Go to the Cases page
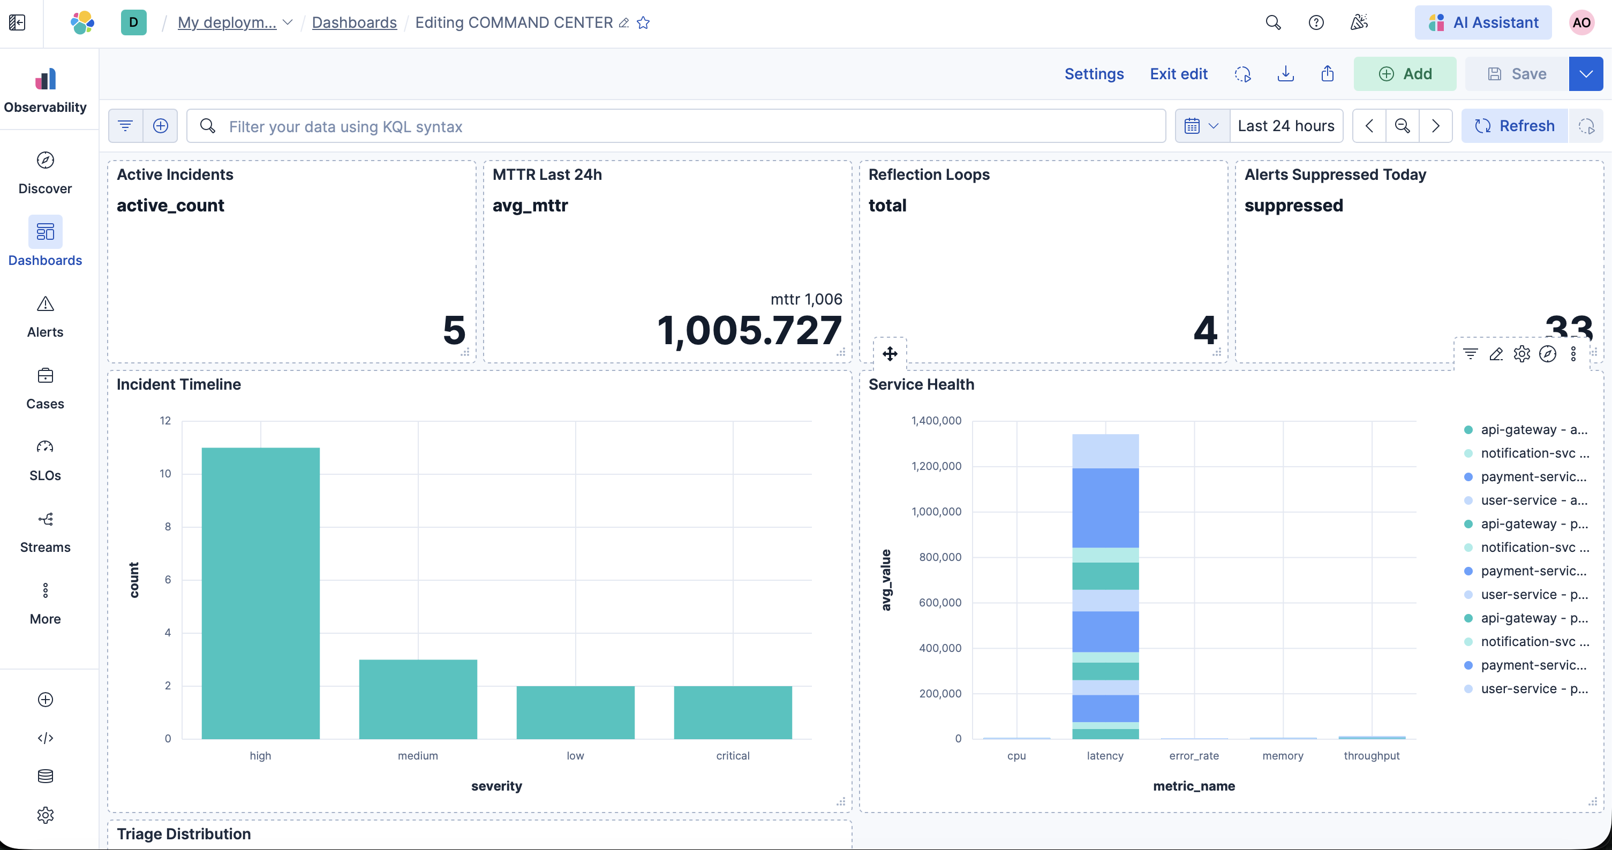Viewport: 1612px width, 850px height. coord(45,388)
